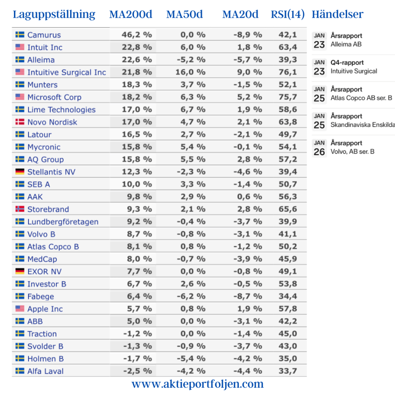Click the Swedish flag beside Camurus

click(x=20, y=35)
